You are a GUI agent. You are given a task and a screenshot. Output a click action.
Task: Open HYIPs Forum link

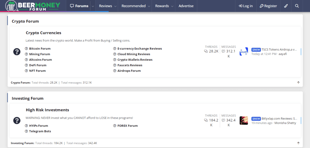click(38, 126)
